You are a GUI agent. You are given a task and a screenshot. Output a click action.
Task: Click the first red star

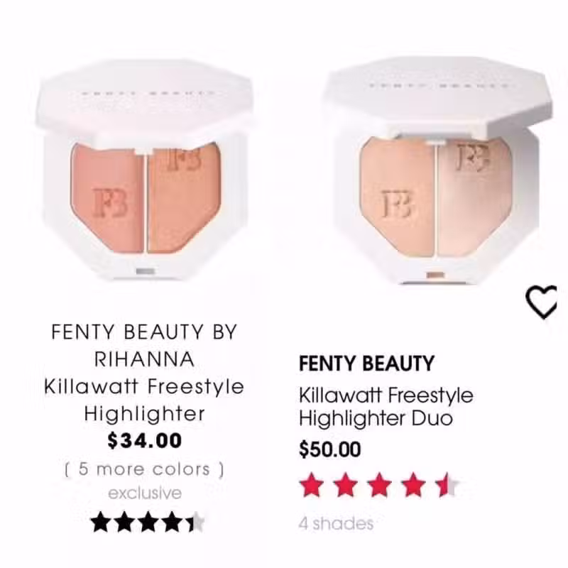tap(311, 485)
